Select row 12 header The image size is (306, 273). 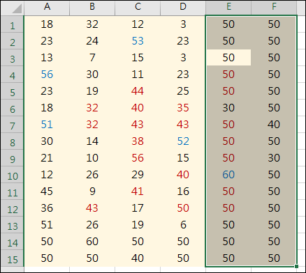13,208
